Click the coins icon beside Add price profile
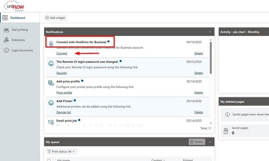 (51, 83)
